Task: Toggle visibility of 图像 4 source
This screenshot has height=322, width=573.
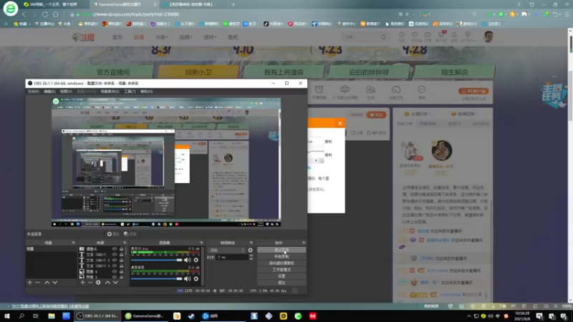Action: [115, 272]
